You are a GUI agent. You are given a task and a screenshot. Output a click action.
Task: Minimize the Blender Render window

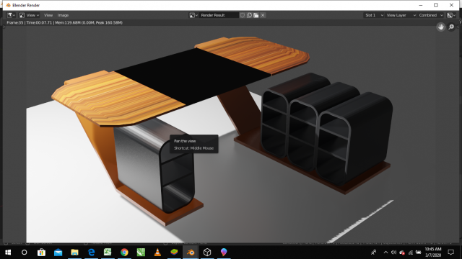(421, 5)
